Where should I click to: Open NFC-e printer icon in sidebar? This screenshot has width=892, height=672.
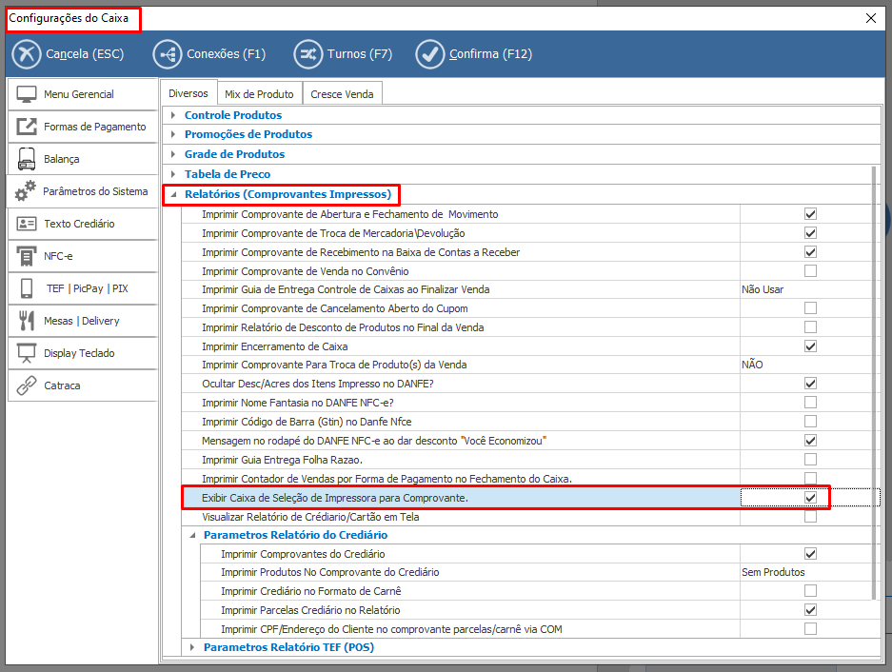coord(27,256)
